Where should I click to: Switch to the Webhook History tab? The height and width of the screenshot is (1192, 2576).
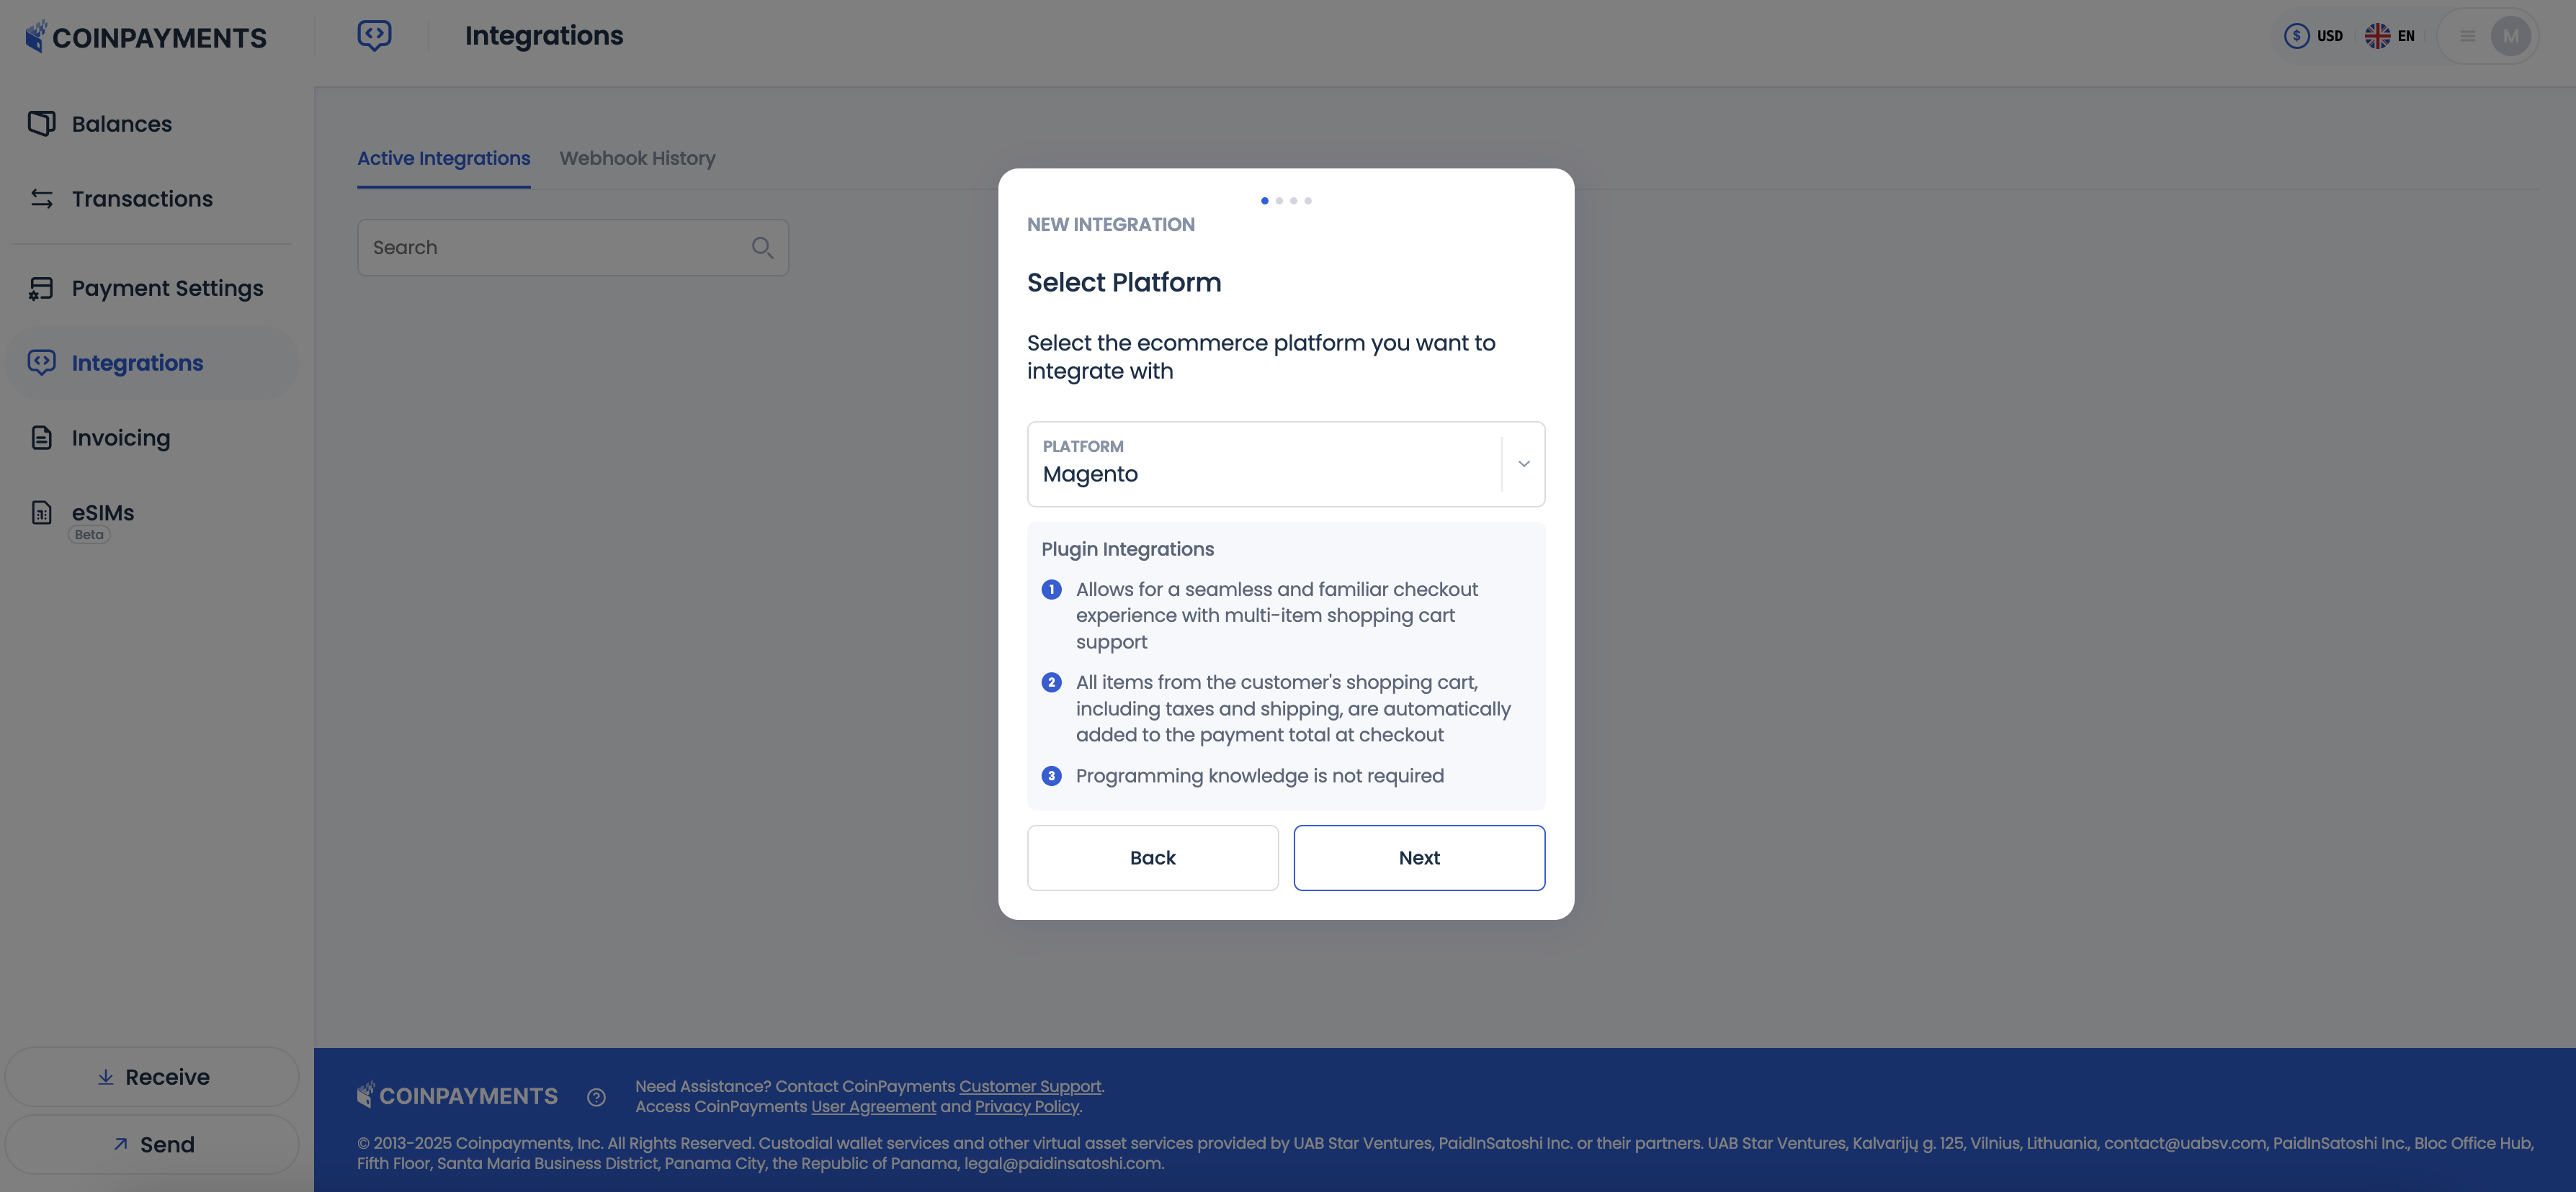pos(638,158)
